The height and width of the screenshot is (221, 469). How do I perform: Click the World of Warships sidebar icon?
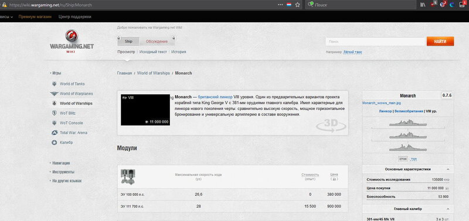point(55,103)
